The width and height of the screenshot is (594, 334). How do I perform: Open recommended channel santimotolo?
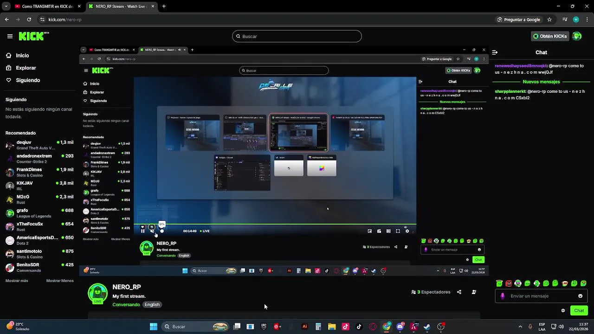click(x=39, y=254)
